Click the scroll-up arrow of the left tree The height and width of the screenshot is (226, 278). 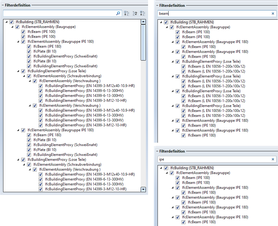click(x=143, y=22)
